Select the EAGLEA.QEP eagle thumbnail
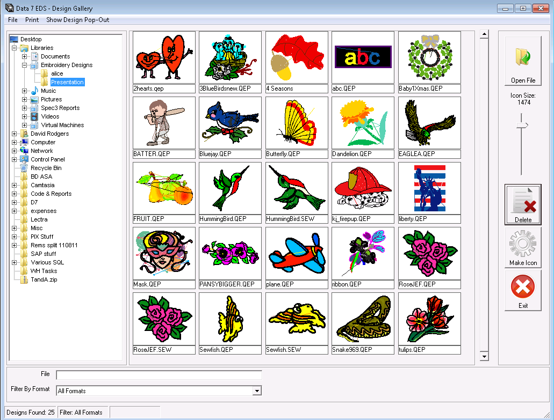554x420 pixels. (x=429, y=123)
